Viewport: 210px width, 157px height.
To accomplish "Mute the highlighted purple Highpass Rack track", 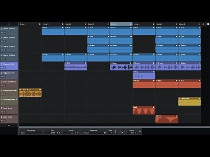I will [2, 68].
